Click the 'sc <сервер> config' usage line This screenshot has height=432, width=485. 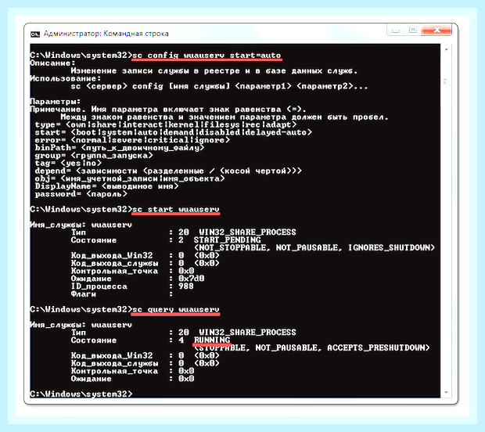click(219, 86)
